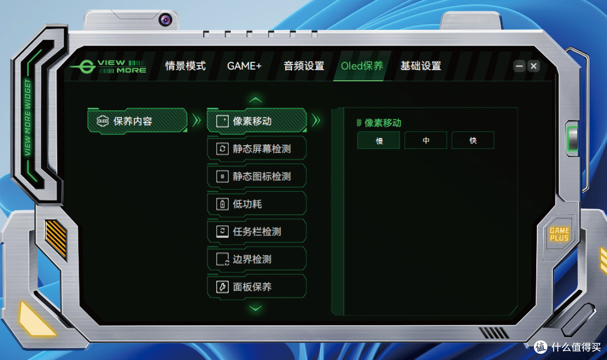
Task: Choose the 静态屏幕检测 option
Action: tap(257, 149)
